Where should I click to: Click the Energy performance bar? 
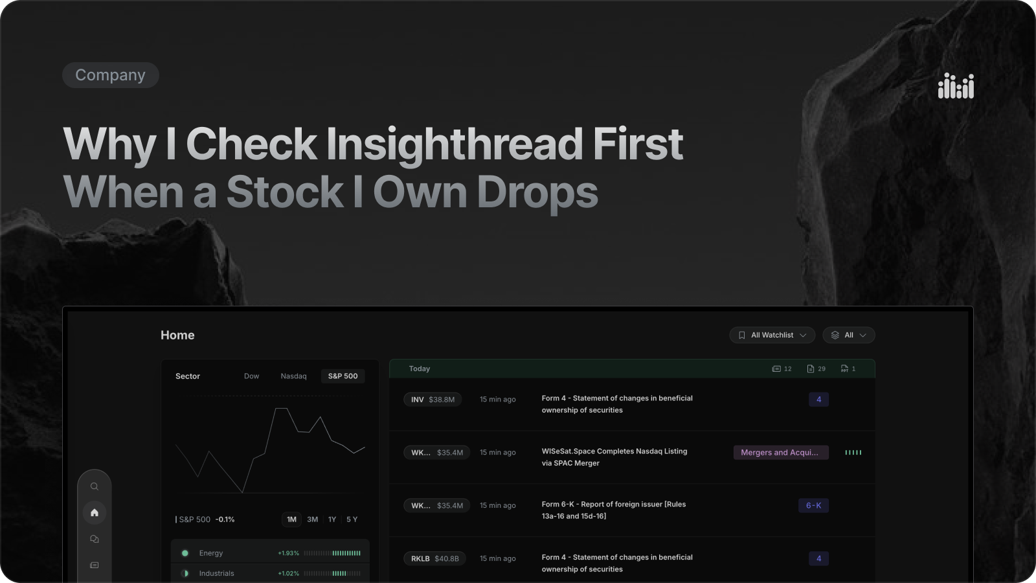(x=332, y=553)
